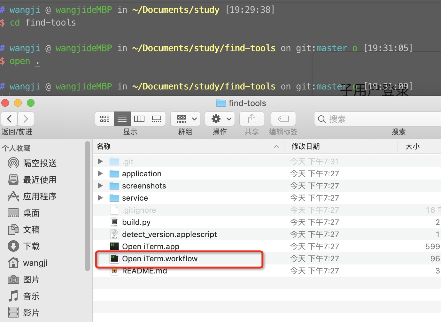Click the file name build.py
The width and height of the screenshot is (441, 322).
[136, 222]
